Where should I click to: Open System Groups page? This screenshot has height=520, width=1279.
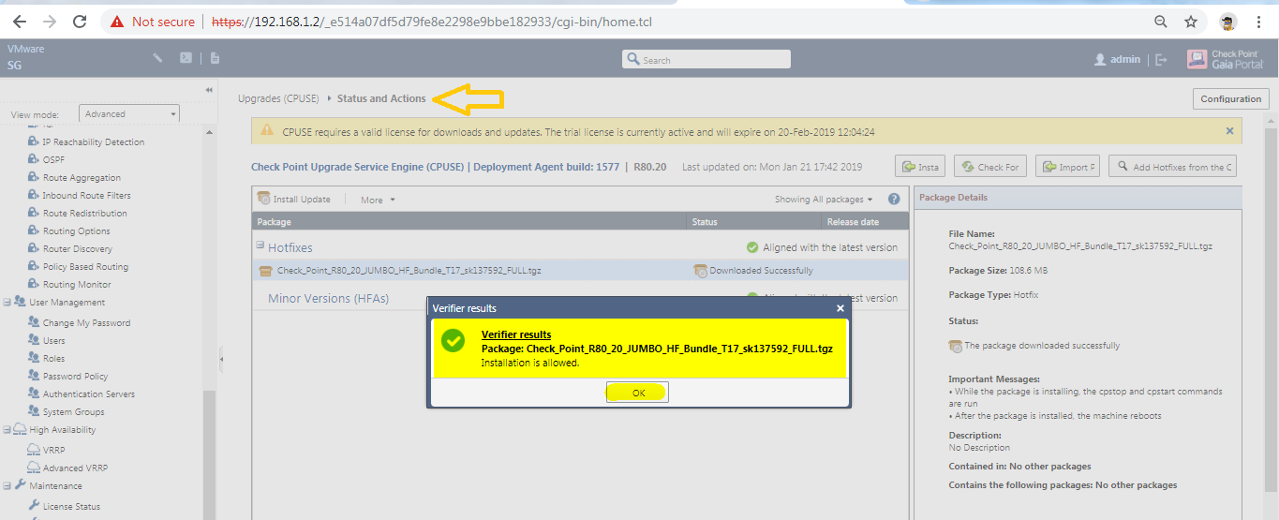click(x=73, y=412)
